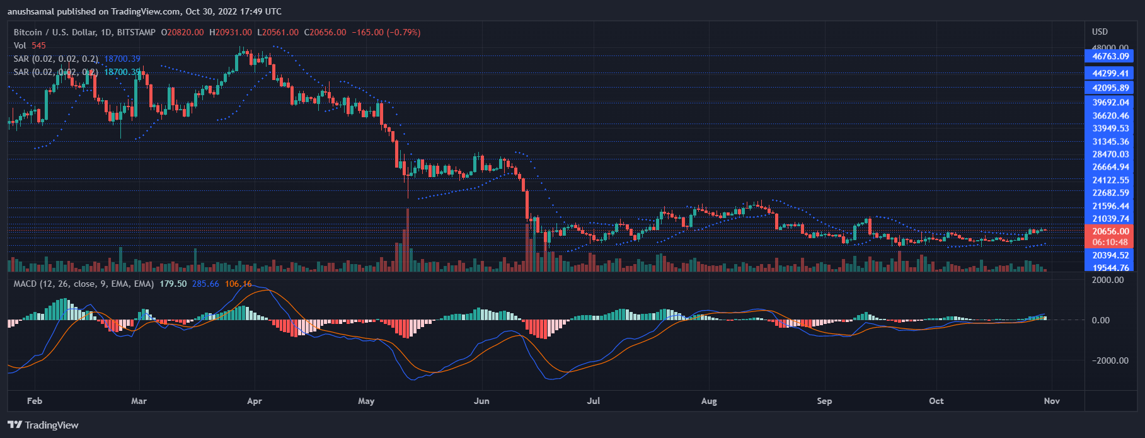Click the MACD orange signal value 106.16
Image resolution: width=1145 pixels, height=438 pixels.
click(x=238, y=284)
